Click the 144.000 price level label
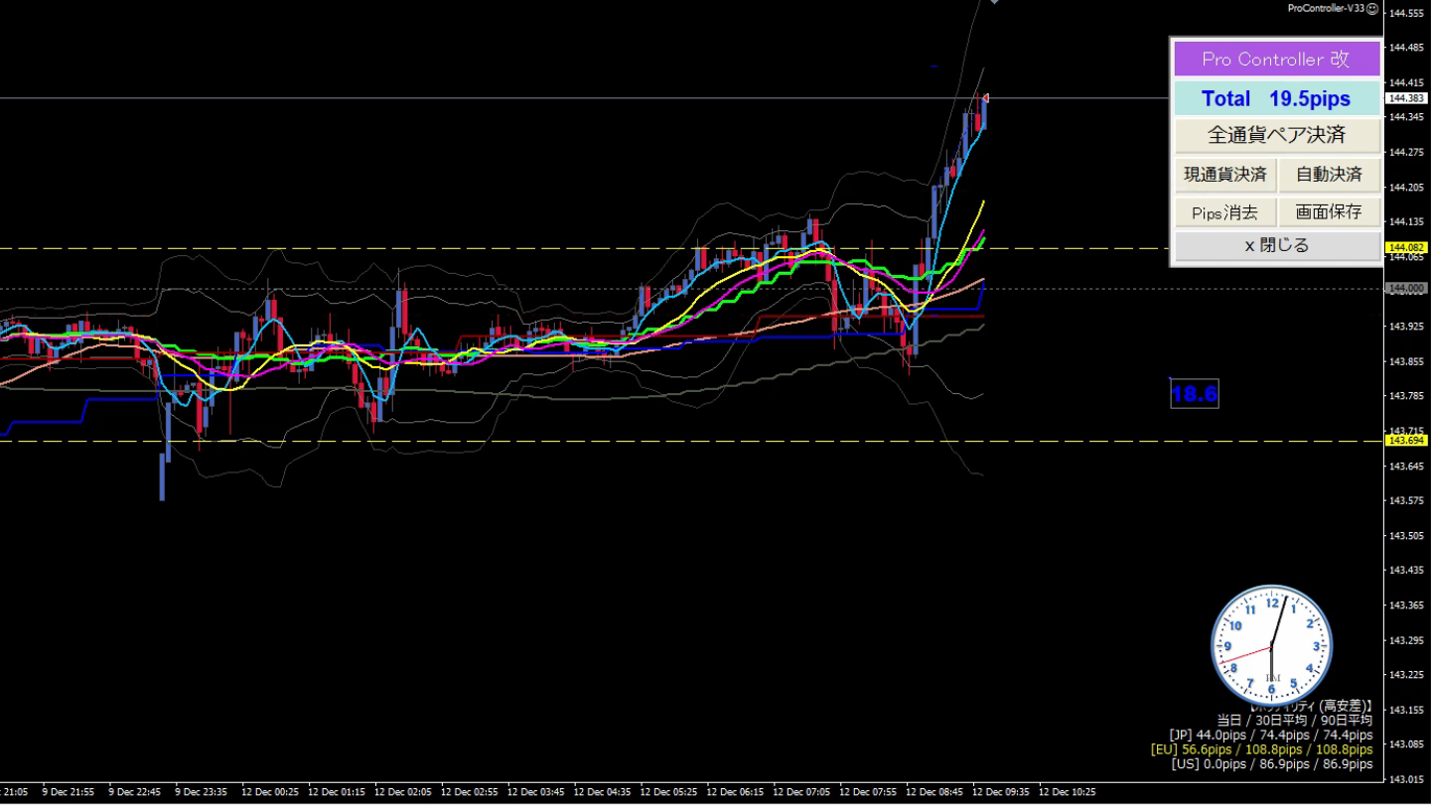Viewport: 1431px width, 805px height. point(1406,288)
